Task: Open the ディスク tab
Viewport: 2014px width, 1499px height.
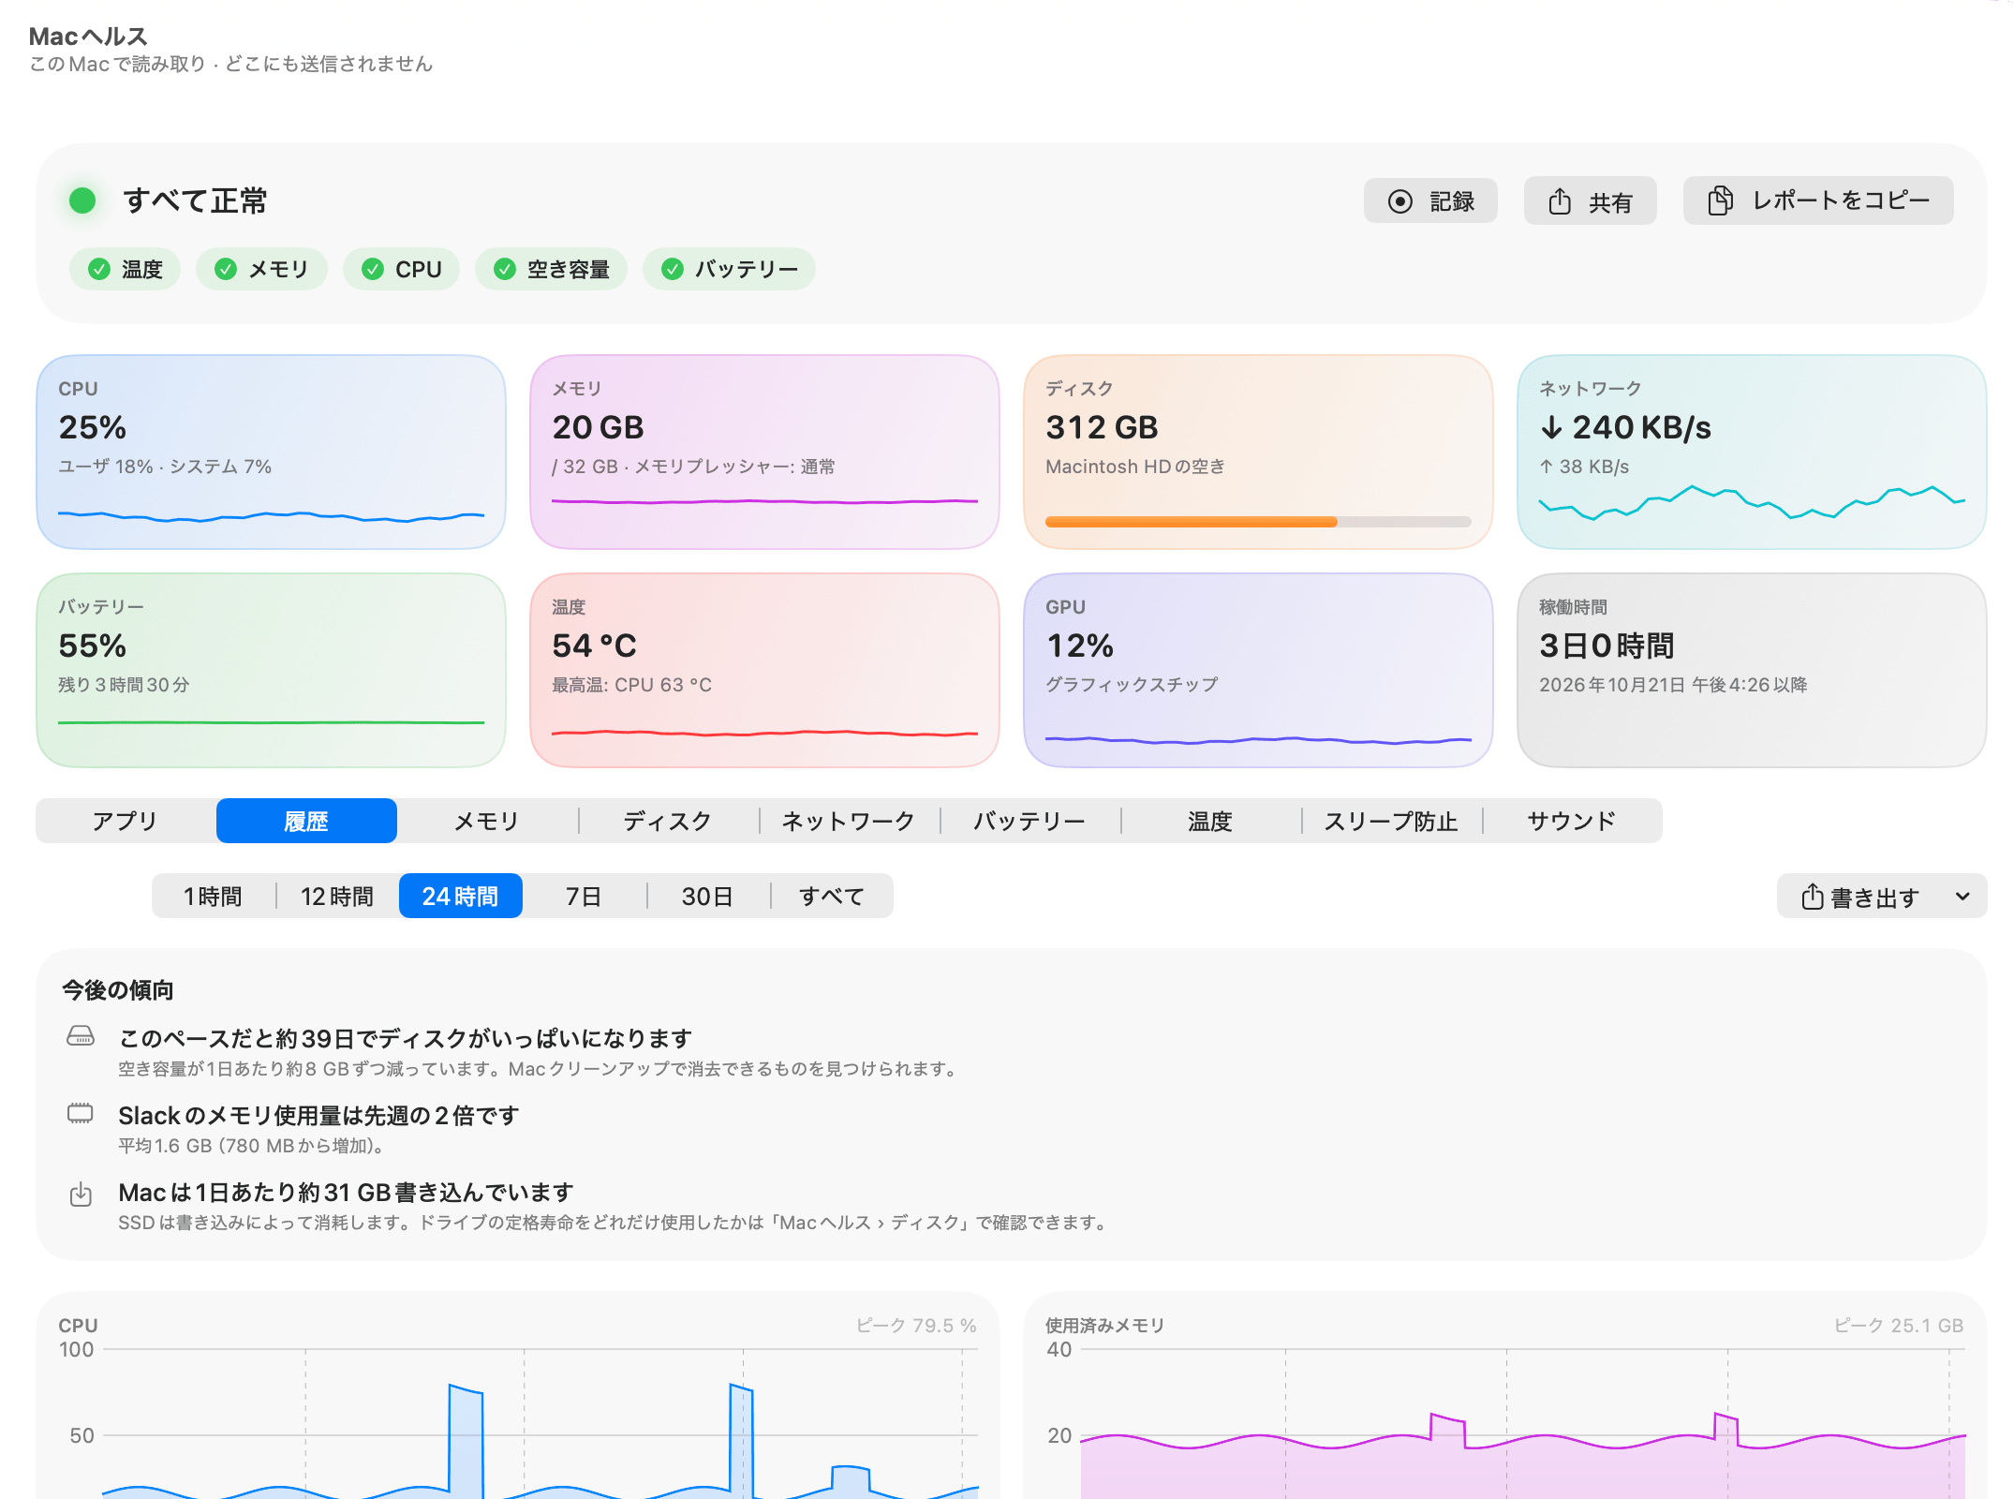Action: [x=668, y=821]
